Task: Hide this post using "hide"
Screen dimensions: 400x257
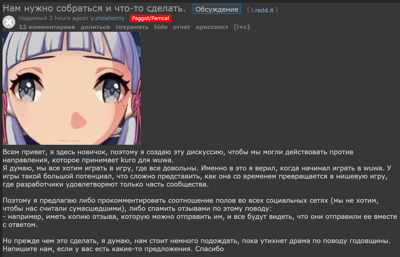Action: (x=161, y=27)
